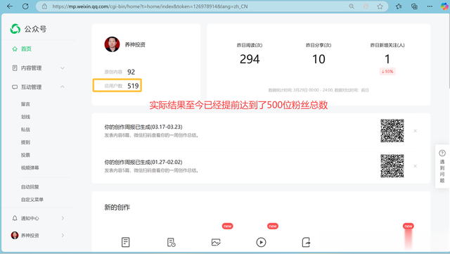Open 留言 under 互动管理
The image size is (450, 254).
tap(25, 104)
